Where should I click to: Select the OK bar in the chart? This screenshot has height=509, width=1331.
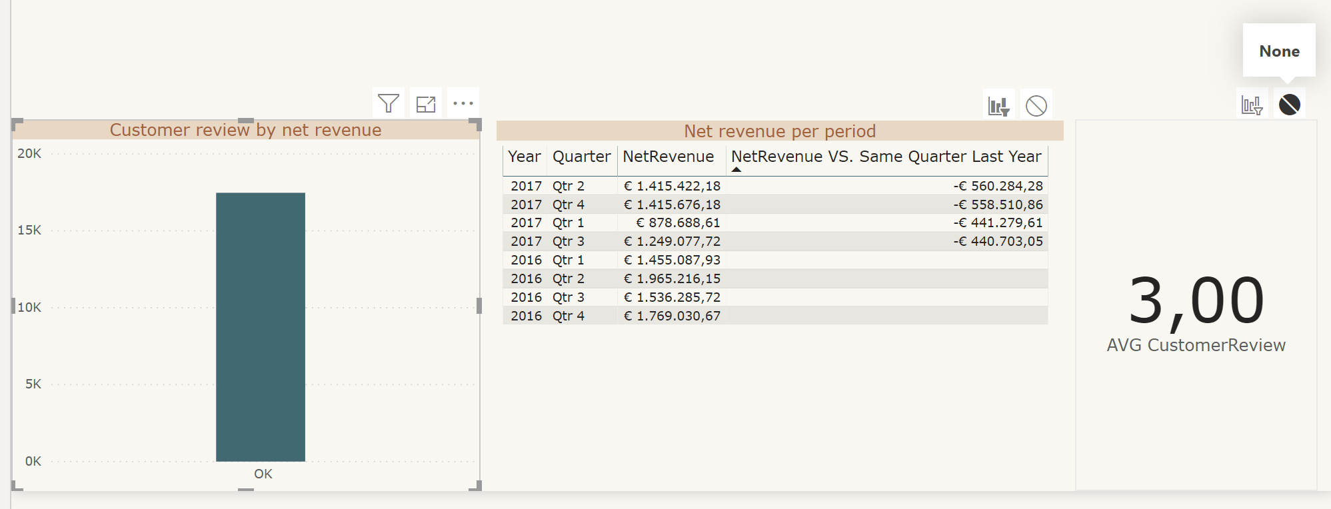261,327
